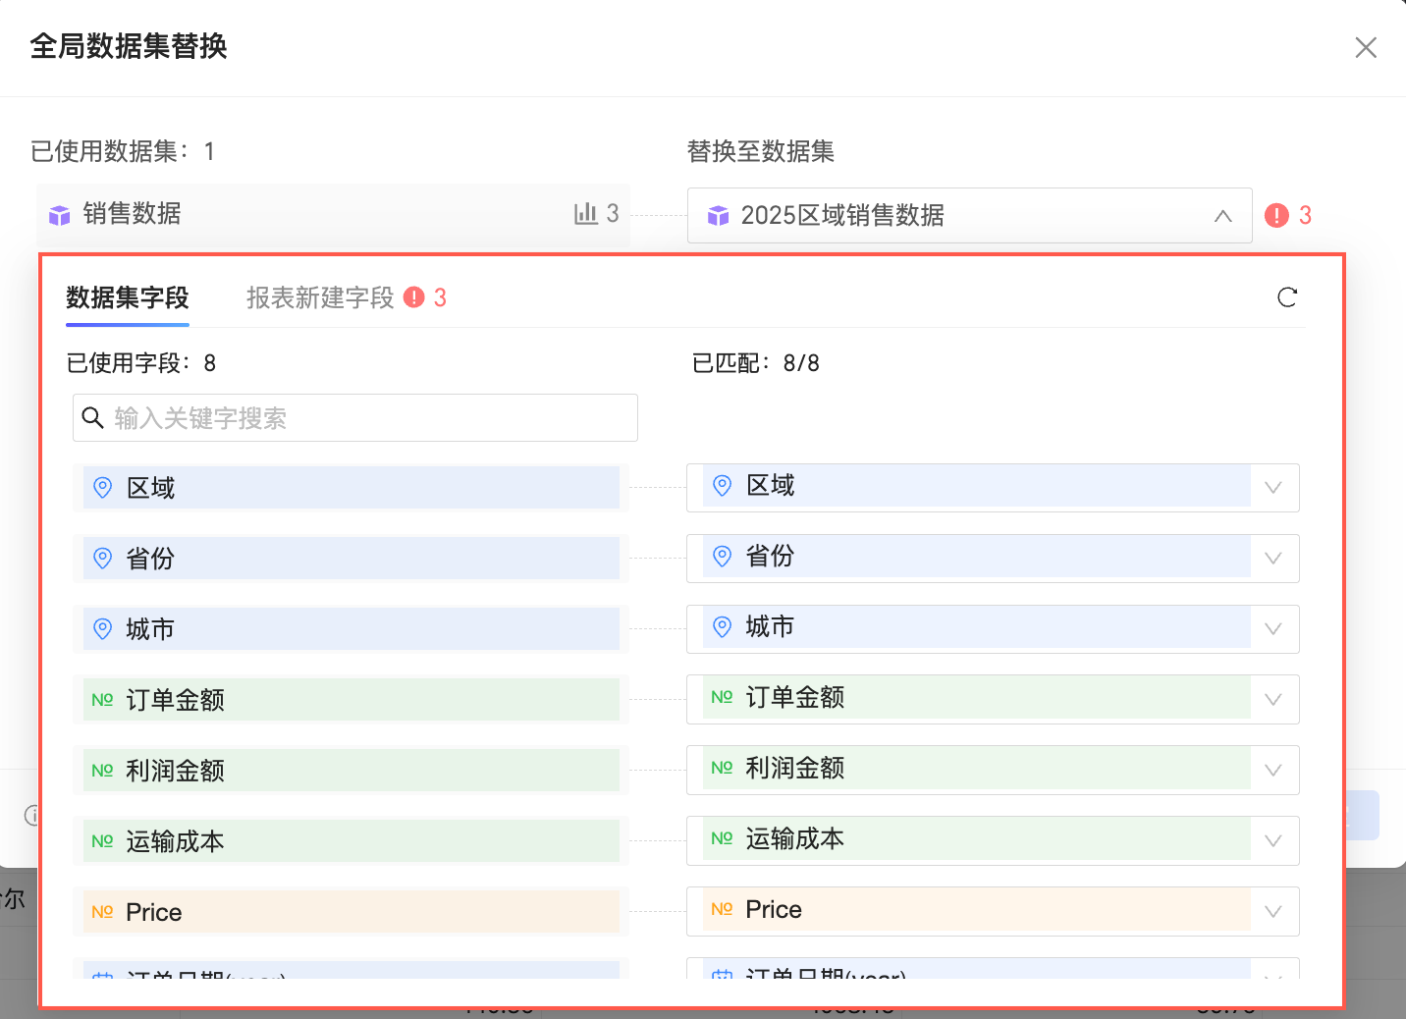Click the refresh icon in fields panel
The image size is (1406, 1019).
[x=1287, y=297]
